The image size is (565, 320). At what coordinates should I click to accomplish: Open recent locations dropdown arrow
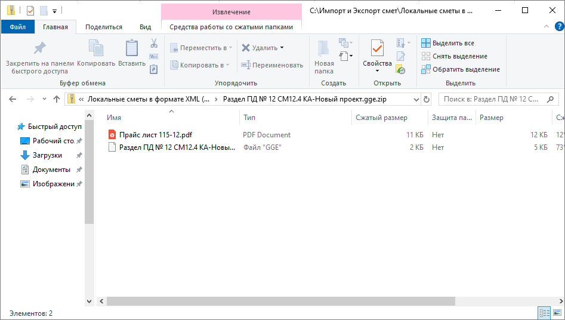coord(44,99)
